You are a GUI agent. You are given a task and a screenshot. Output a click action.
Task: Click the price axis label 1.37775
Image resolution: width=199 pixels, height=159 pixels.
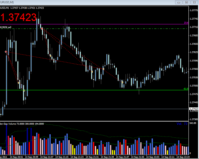pos(194,10)
